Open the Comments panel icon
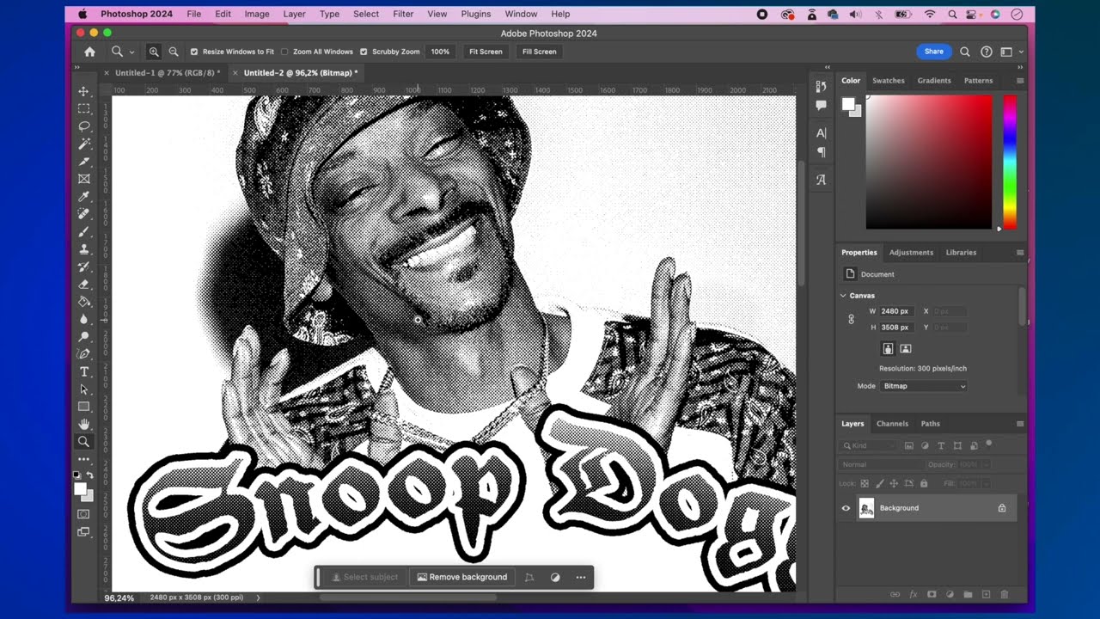Image resolution: width=1100 pixels, height=619 pixels. pos(822,105)
